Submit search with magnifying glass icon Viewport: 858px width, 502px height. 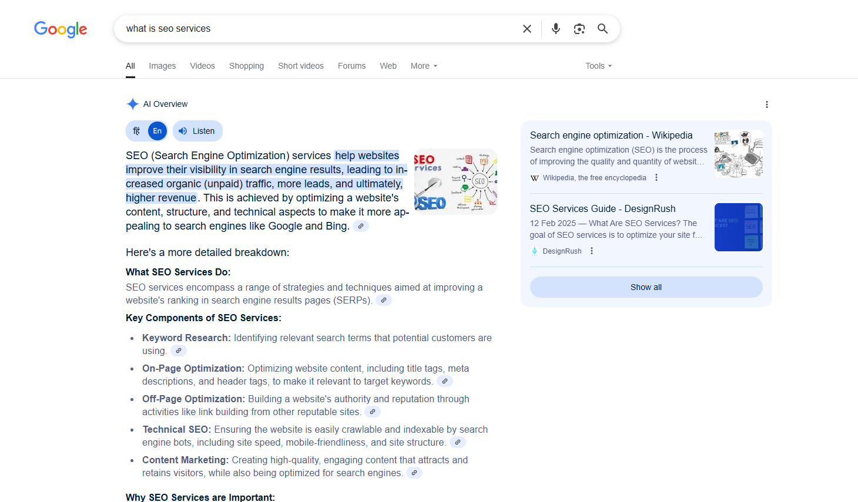(x=603, y=29)
